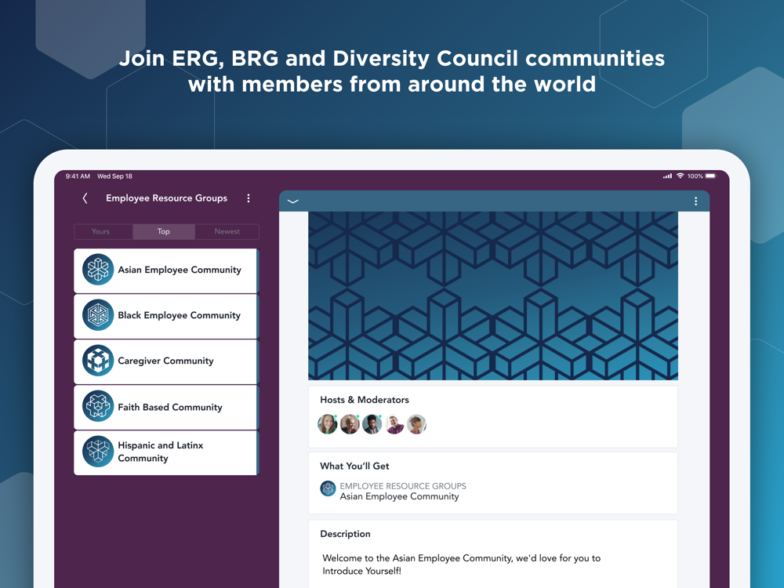Click the 9:41 AM time in the status bar
Screen dimensions: 784x588
(78, 176)
